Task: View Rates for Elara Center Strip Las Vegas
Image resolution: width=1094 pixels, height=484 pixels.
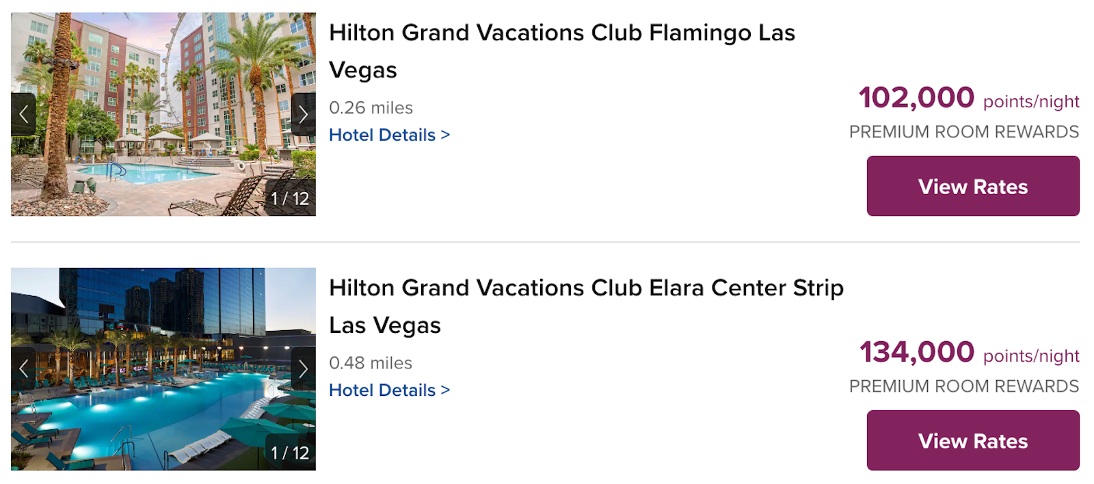Action: click(972, 440)
